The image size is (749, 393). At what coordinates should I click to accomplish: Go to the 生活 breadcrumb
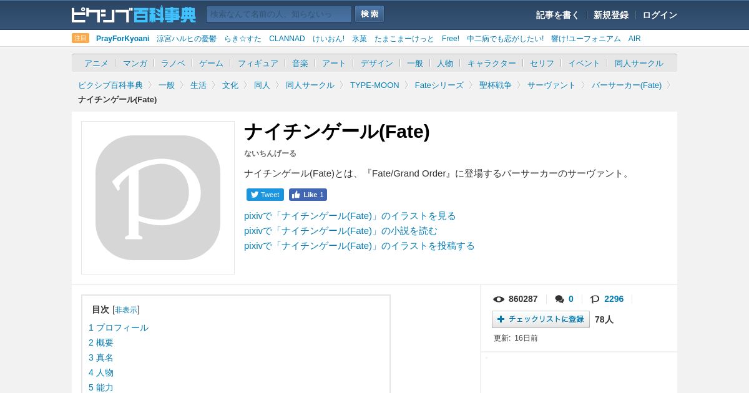198,85
